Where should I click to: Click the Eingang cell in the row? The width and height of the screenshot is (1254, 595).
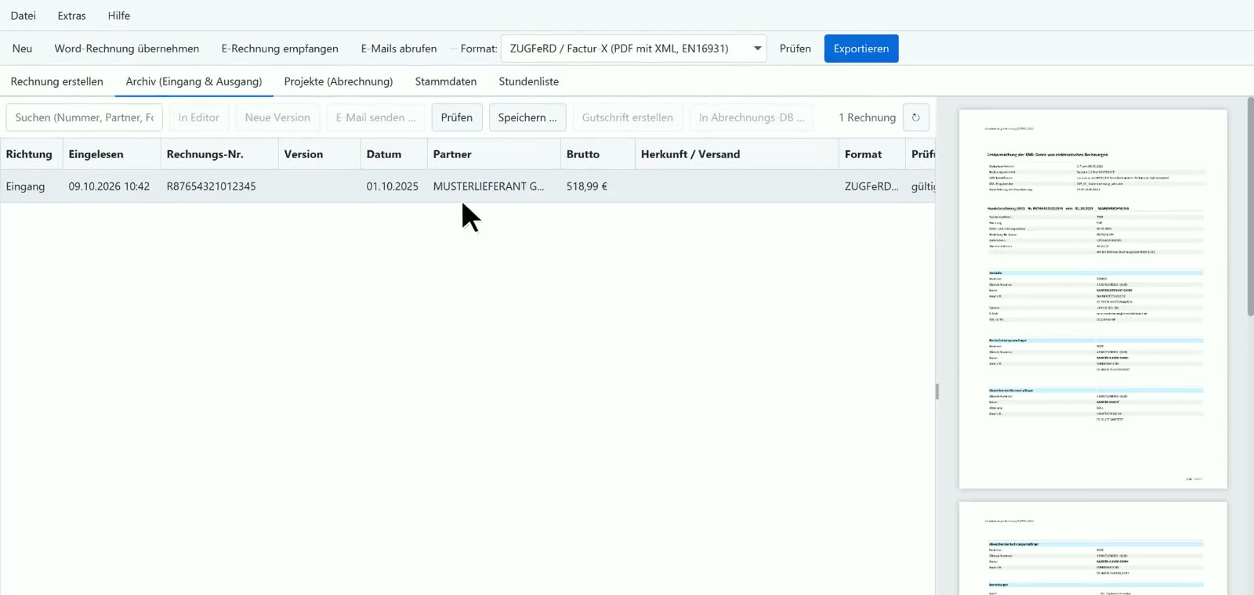(26, 186)
